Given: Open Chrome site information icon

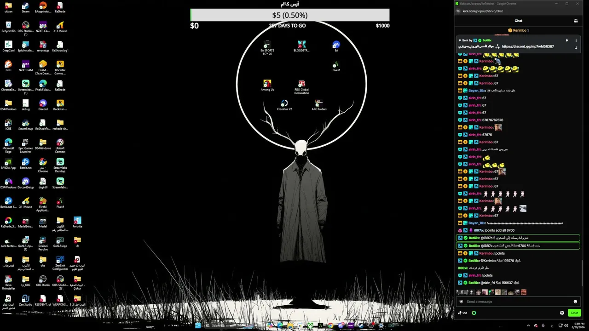Looking at the screenshot, I should pyautogui.click(x=457, y=11).
